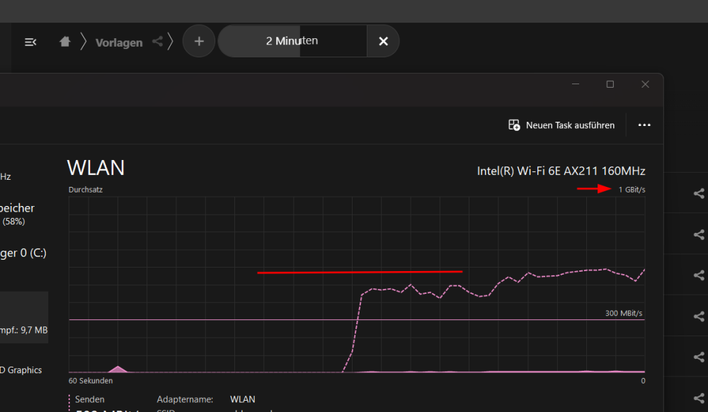Click the share icon below the topmost one
Image resolution: width=708 pixels, height=412 pixels.
[x=699, y=234]
